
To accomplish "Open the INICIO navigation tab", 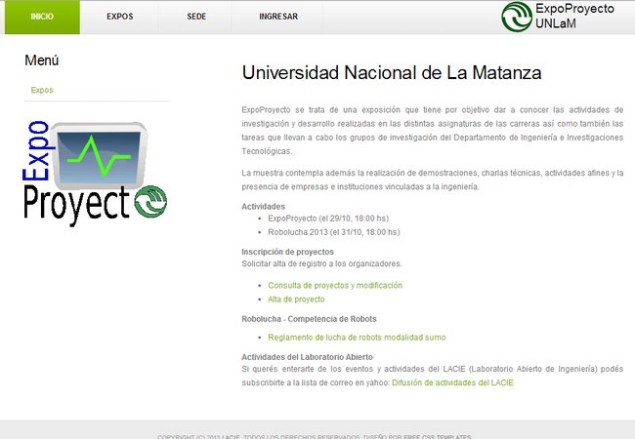I will click(x=42, y=17).
